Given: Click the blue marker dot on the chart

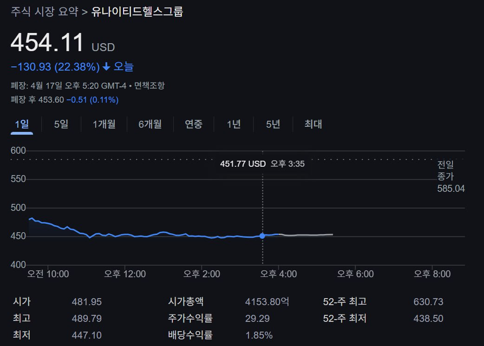Looking at the screenshot, I should 262,236.
